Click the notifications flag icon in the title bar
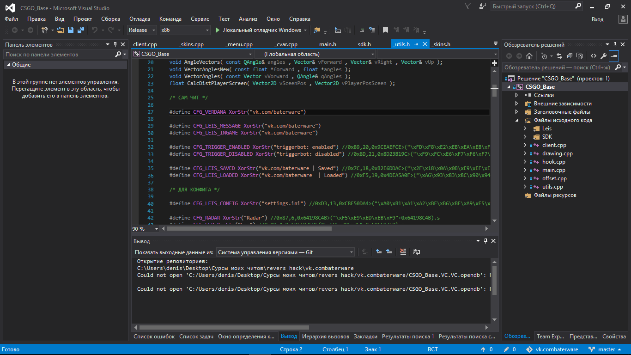 468,6
